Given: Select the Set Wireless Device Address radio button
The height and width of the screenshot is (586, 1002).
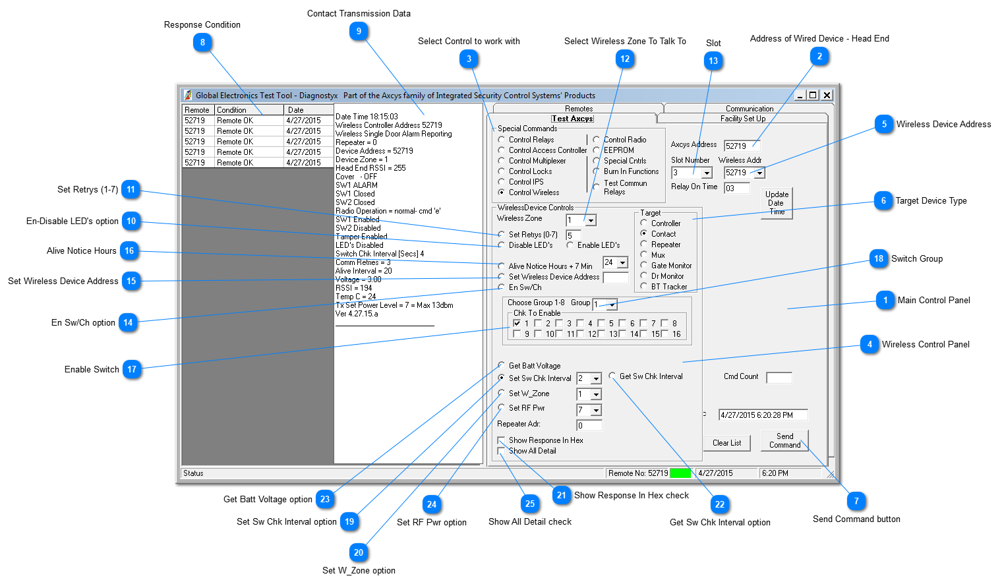Looking at the screenshot, I should (x=502, y=277).
